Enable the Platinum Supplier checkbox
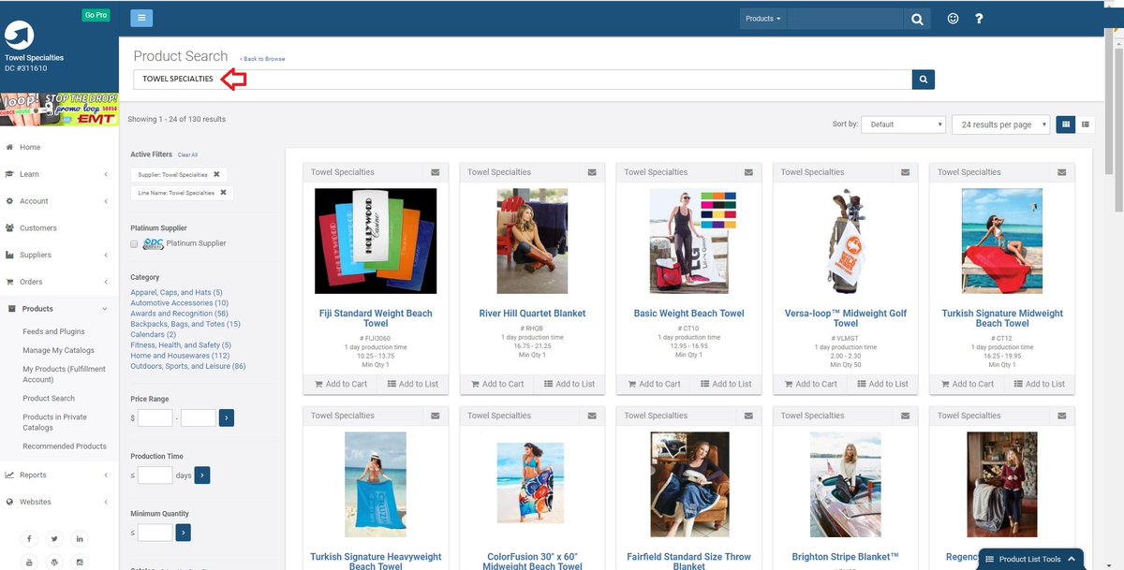Image resolution: width=1124 pixels, height=570 pixels. coord(134,244)
